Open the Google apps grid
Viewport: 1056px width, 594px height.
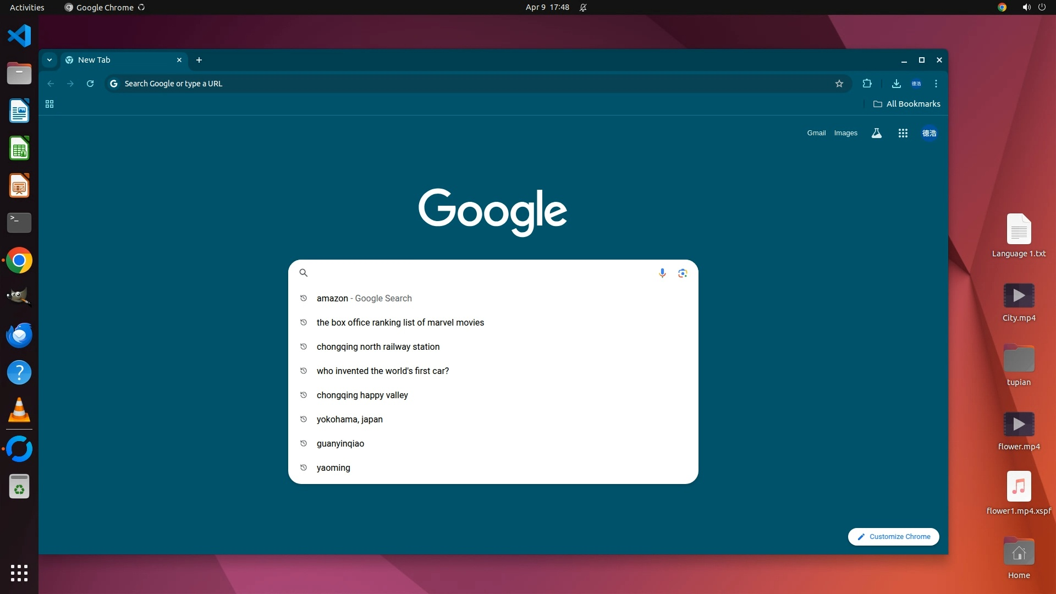point(903,133)
